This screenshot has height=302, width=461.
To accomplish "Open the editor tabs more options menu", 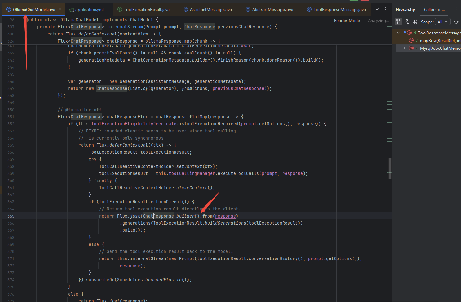I will pyautogui.click(x=386, y=9).
